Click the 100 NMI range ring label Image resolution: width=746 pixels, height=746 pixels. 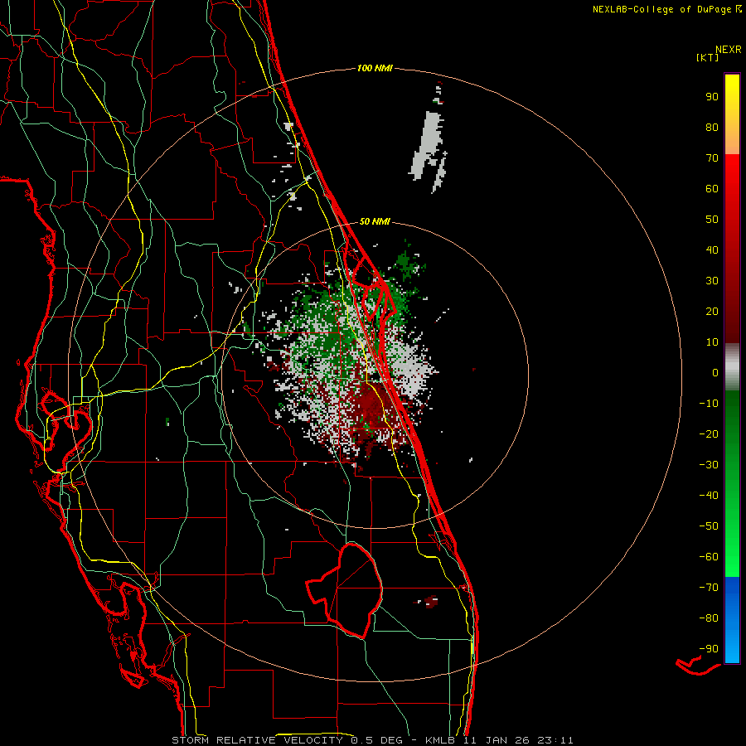pyautogui.click(x=375, y=69)
